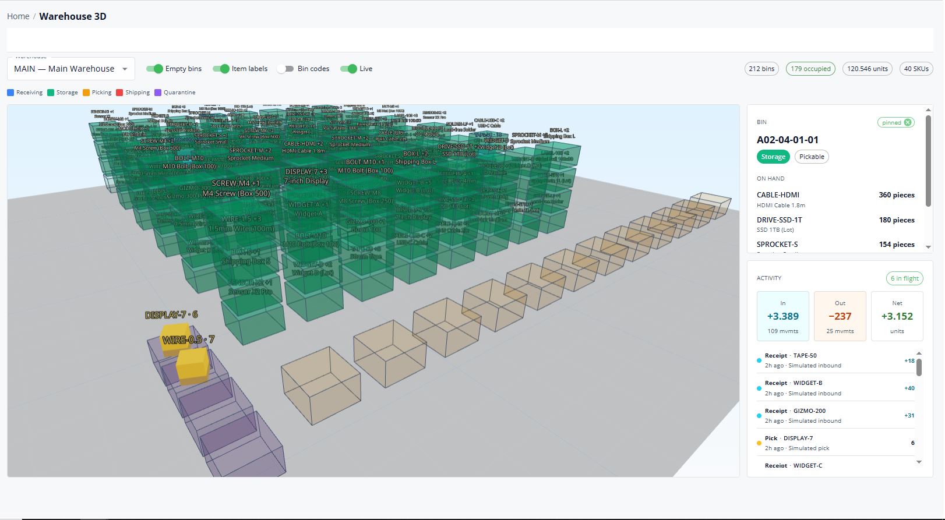Click the A02-04-01-01 bin title
945x520 pixels.
[788, 140]
